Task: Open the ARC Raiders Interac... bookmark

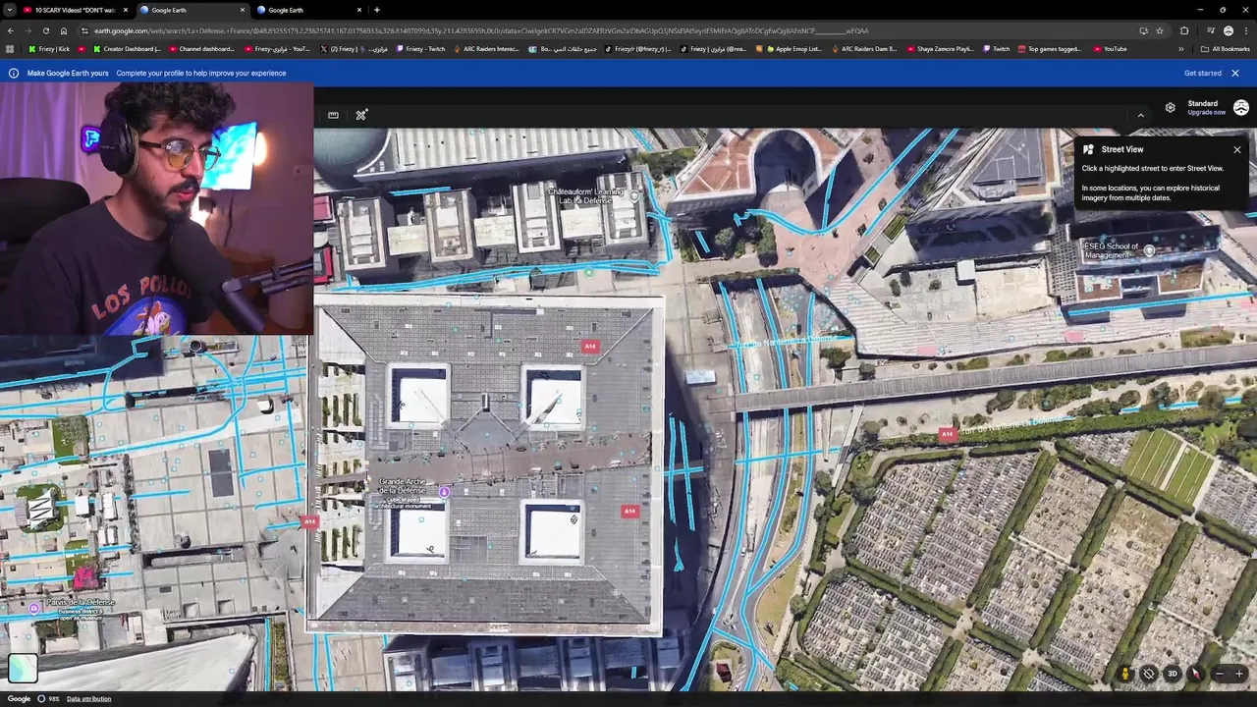Action: click(488, 49)
